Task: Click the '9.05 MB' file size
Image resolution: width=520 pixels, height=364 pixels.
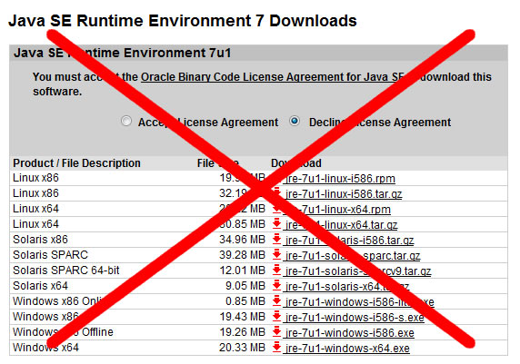Action: click(245, 286)
